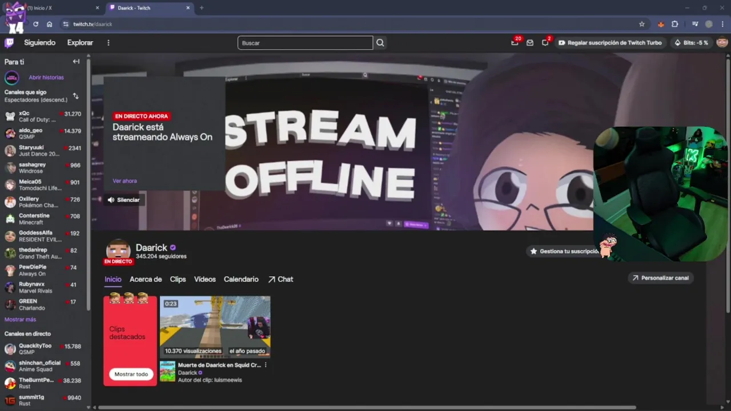Click the horizontal scrollbar at page bottom
This screenshot has width=731, height=411.
click(367, 408)
